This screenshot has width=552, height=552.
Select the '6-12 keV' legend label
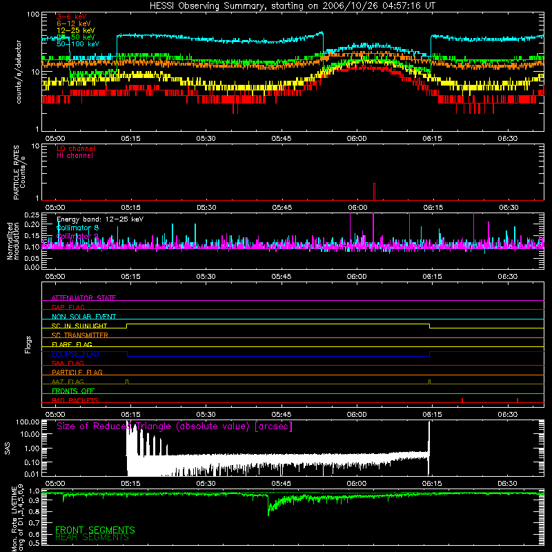(74, 23)
